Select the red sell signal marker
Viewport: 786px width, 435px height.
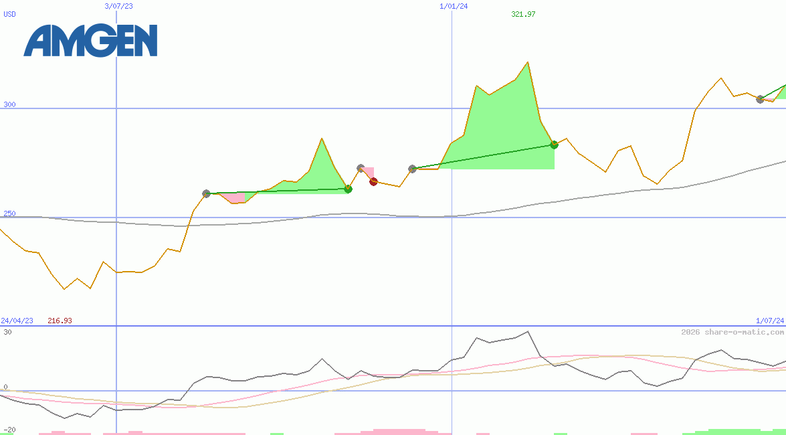[x=373, y=181]
